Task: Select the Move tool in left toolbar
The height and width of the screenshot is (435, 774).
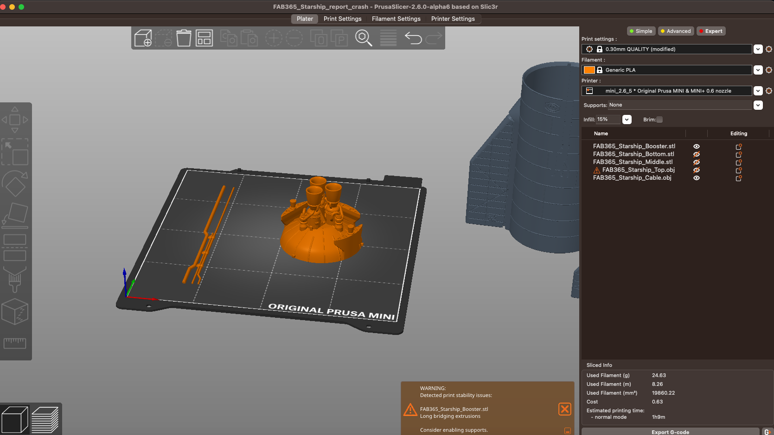Action: [x=15, y=120]
